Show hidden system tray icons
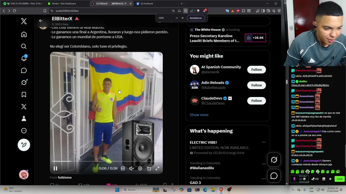 pyautogui.click(x=293, y=190)
